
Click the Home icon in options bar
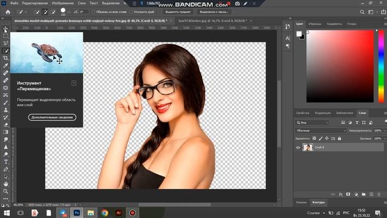click(8, 12)
